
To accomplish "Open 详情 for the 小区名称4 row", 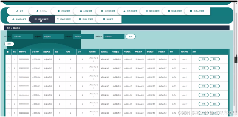I will click(203, 95).
